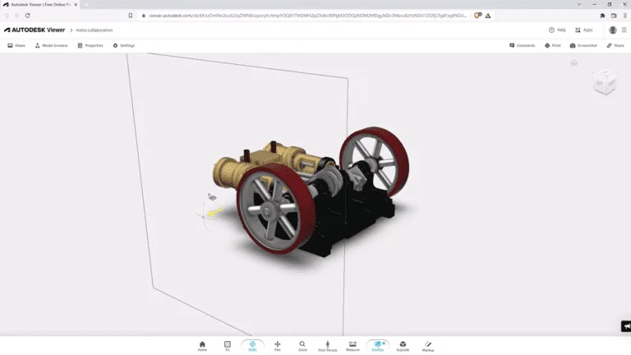Toggle the Orbit tool
The height and width of the screenshot is (355, 631).
point(252,345)
